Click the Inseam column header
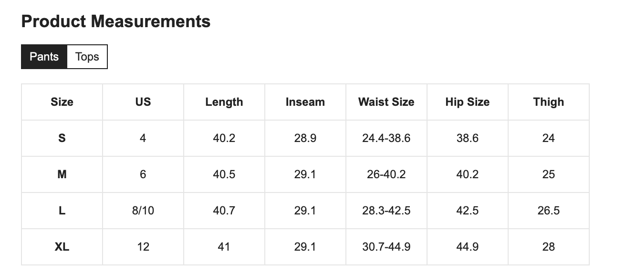The height and width of the screenshot is (274, 626). coord(305,102)
